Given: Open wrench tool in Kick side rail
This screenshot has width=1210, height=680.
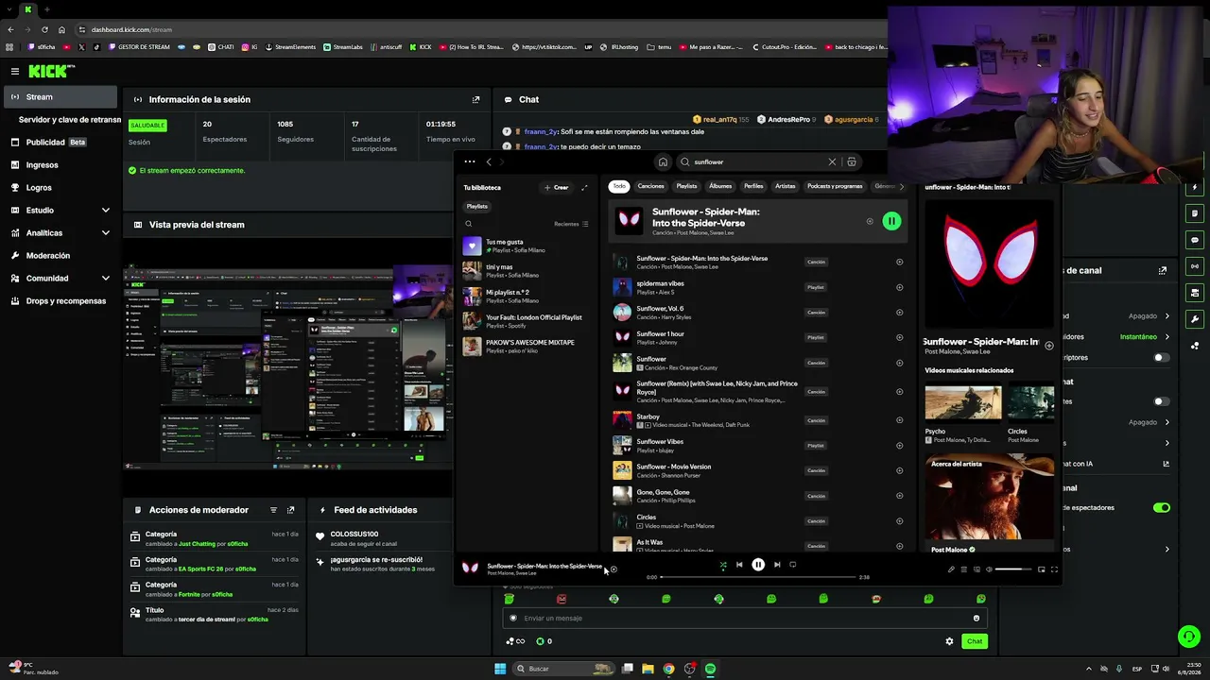Looking at the screenshot, I should (1196, 319).
